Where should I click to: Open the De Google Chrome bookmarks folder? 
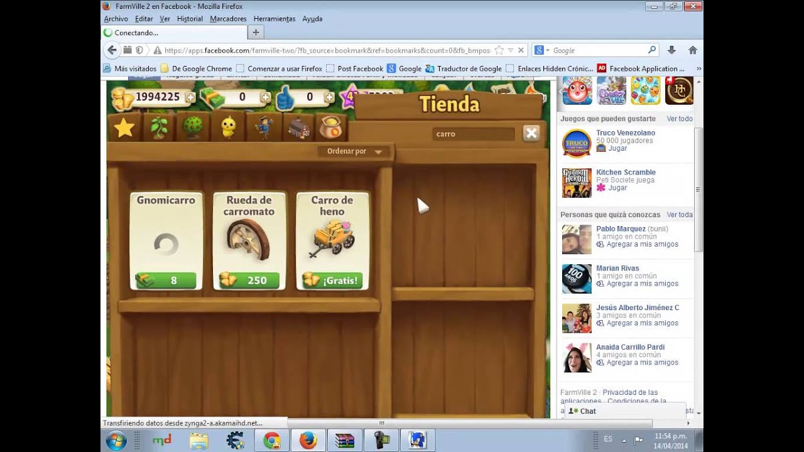pos(197,68)
